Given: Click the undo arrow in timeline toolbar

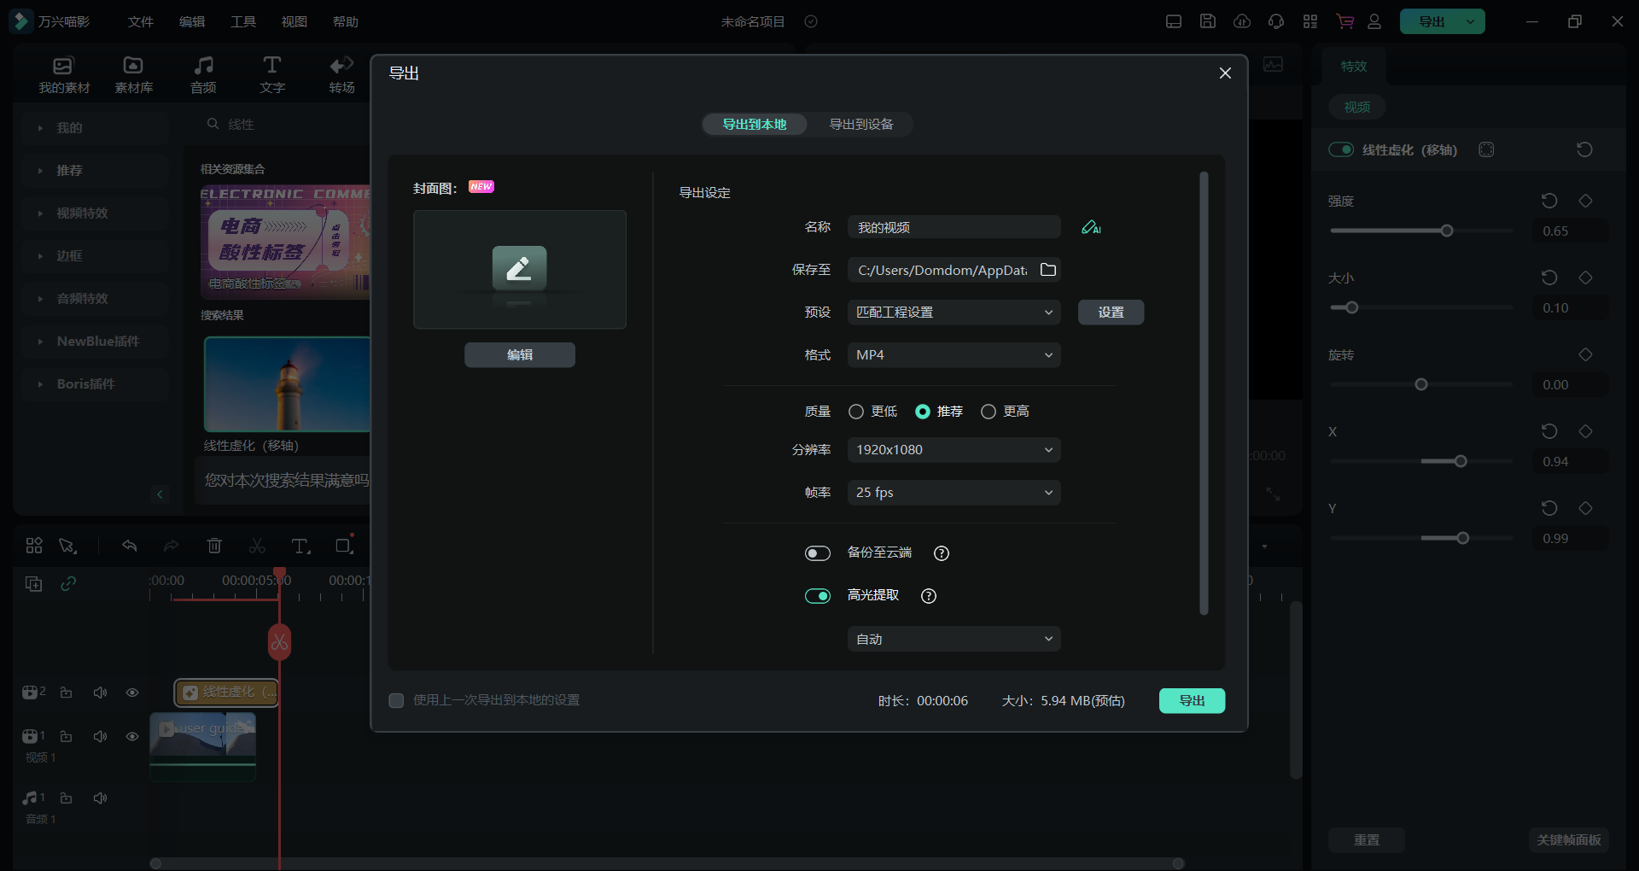Looking at the screenshot, I should [130, 546].
